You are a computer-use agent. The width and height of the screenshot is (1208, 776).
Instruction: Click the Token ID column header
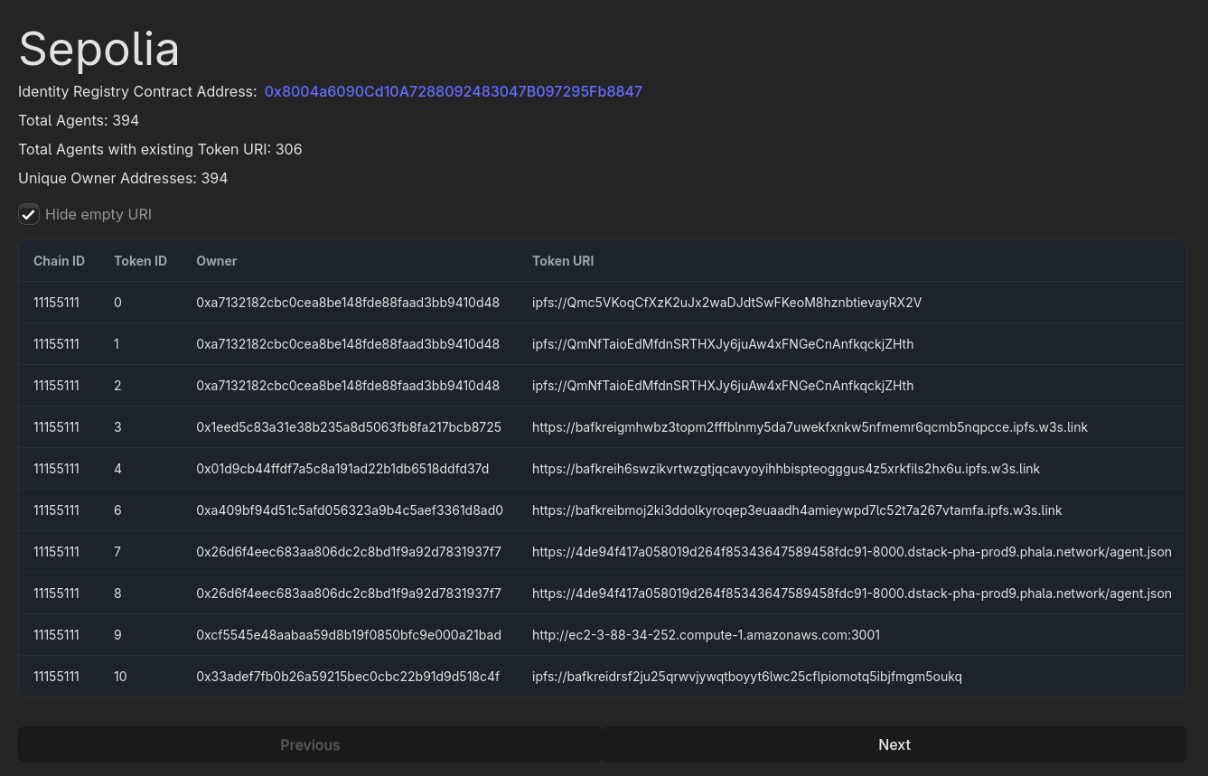[140, 261]
